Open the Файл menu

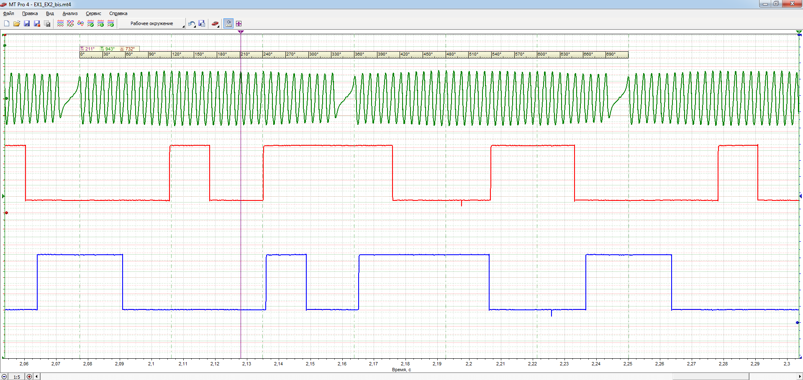[x=8, y=13]
